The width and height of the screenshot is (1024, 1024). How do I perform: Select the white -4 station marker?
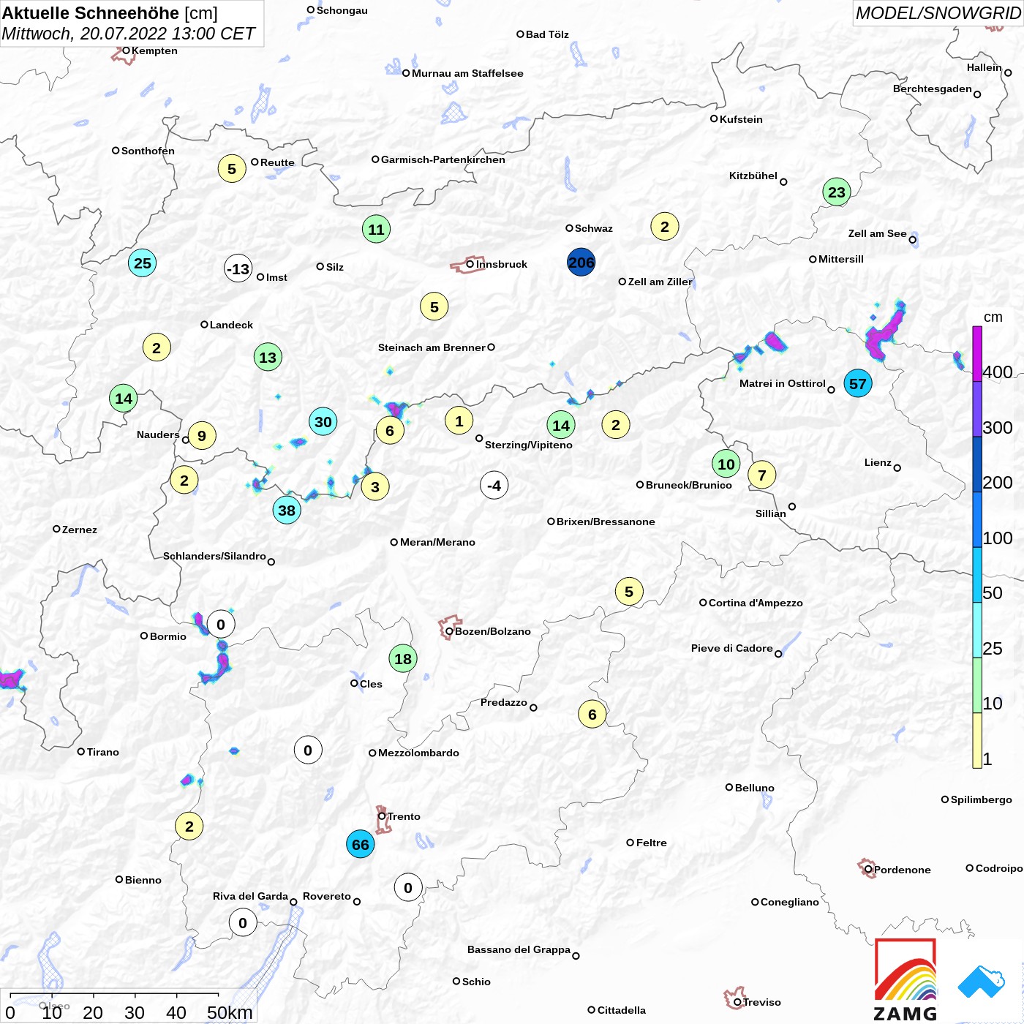click(494, 485)
